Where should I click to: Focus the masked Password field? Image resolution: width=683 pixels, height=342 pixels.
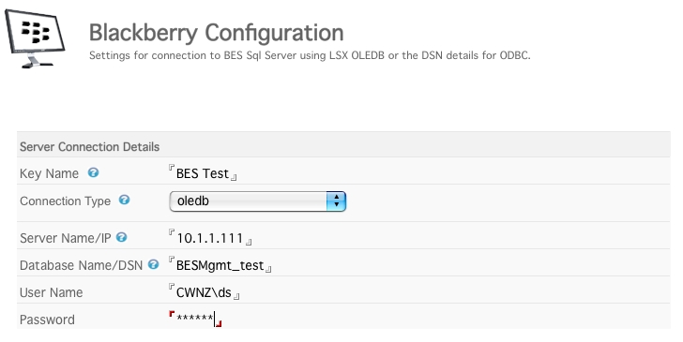click(x=195, y=319)
